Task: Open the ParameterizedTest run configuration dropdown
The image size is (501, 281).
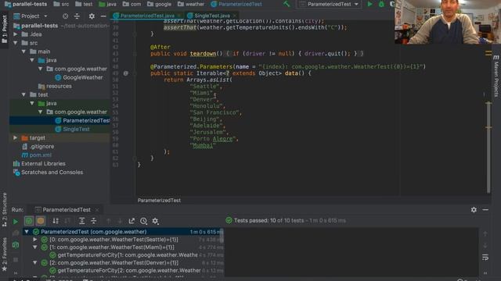Action: pos(329,4)
